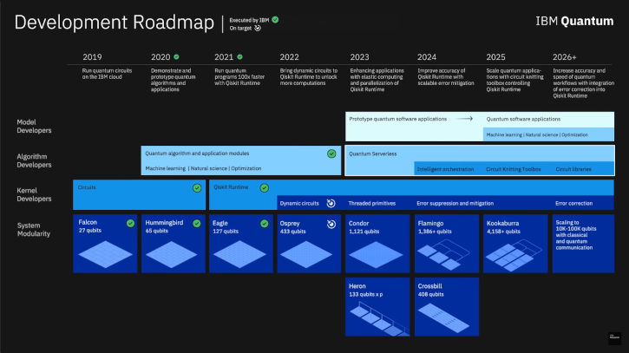Viewport: 629px width, 353px height.
Task: Click the Threaded primitives label
Action: (372, 203)
